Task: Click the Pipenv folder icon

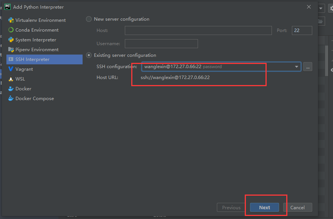Action: [11, 49]
